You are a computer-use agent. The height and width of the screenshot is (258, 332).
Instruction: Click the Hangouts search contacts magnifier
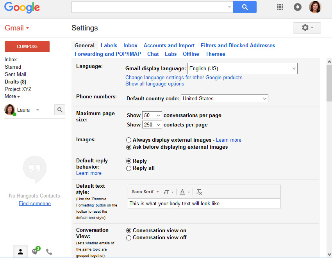60,110
